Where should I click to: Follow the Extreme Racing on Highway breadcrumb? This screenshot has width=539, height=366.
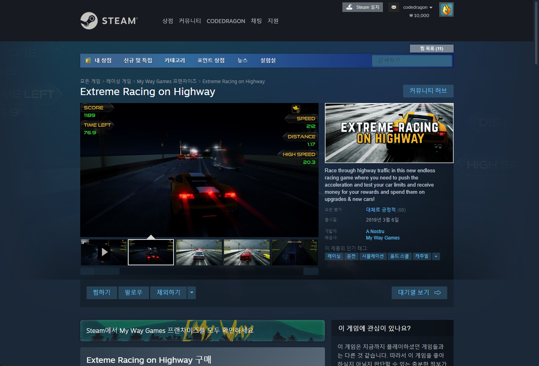[x=234, y=81]
